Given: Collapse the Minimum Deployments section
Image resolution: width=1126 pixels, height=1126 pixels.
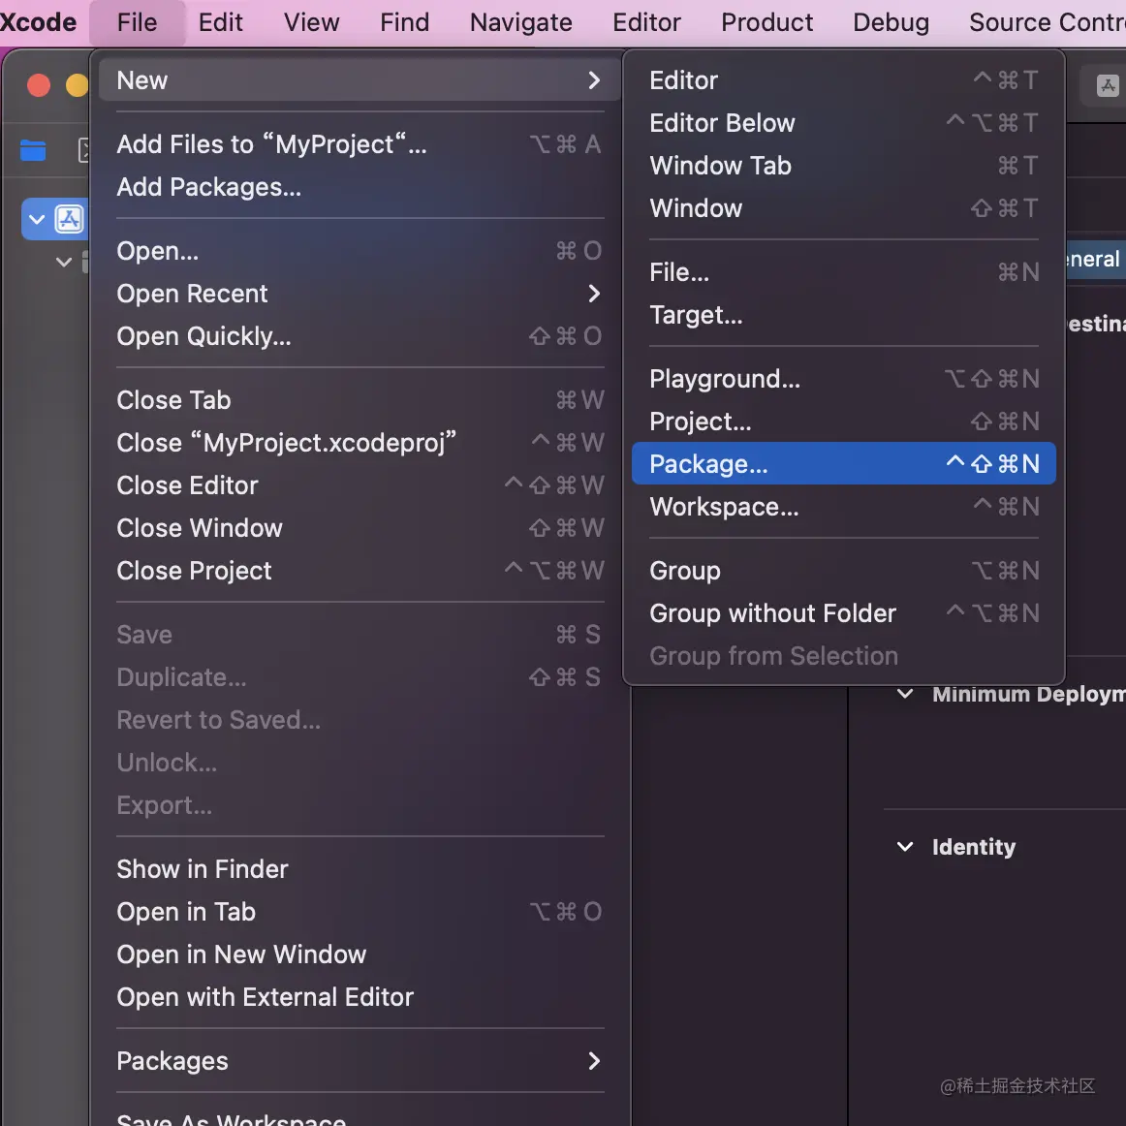Looking at the screenshot, I should click(x=905, y=694).
